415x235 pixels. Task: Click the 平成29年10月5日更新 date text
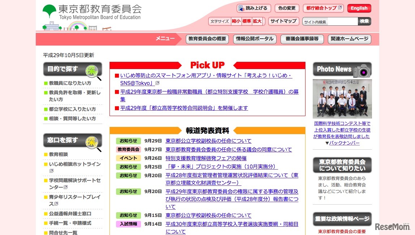click(69, 55)
